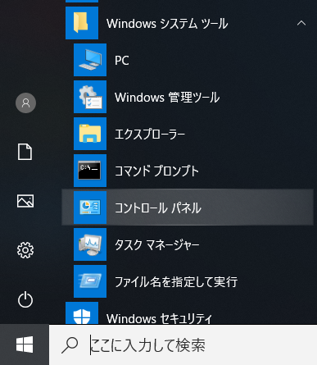Click the Power button icon
The image size is (317, 365).
(x=25, y=299)
